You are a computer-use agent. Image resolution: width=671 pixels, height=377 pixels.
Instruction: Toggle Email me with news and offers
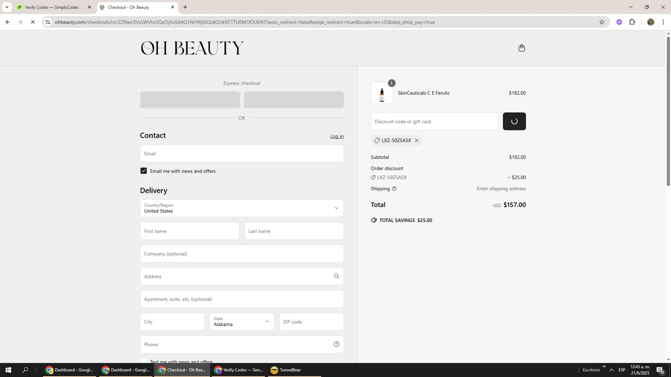[x=144, y=171]
